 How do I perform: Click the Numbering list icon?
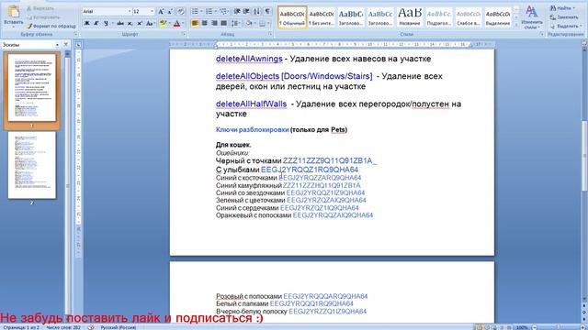point(209,12)
